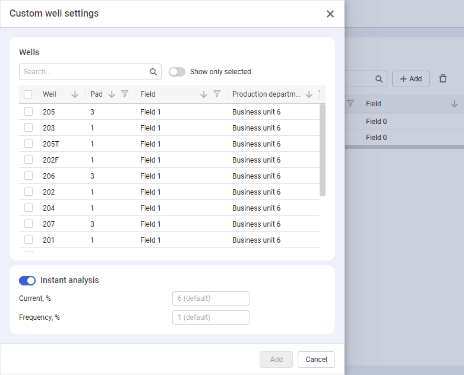Image resolution: width=464 pixels, height=375 pixels.
Task: Click the Production department column header
Action: coord(266,94)
